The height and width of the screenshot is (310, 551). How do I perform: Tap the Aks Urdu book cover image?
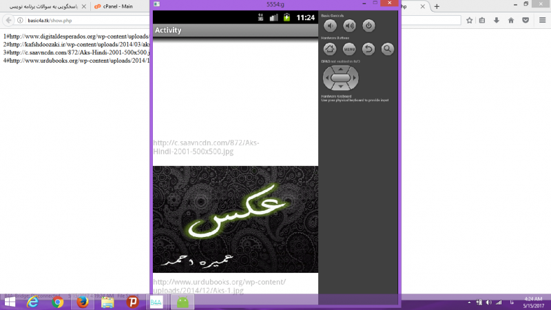[x=236, y=219]
